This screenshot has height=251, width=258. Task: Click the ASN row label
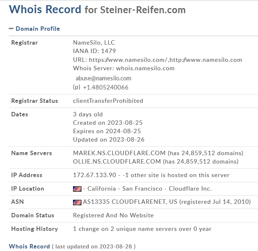[x=18, y=202]
